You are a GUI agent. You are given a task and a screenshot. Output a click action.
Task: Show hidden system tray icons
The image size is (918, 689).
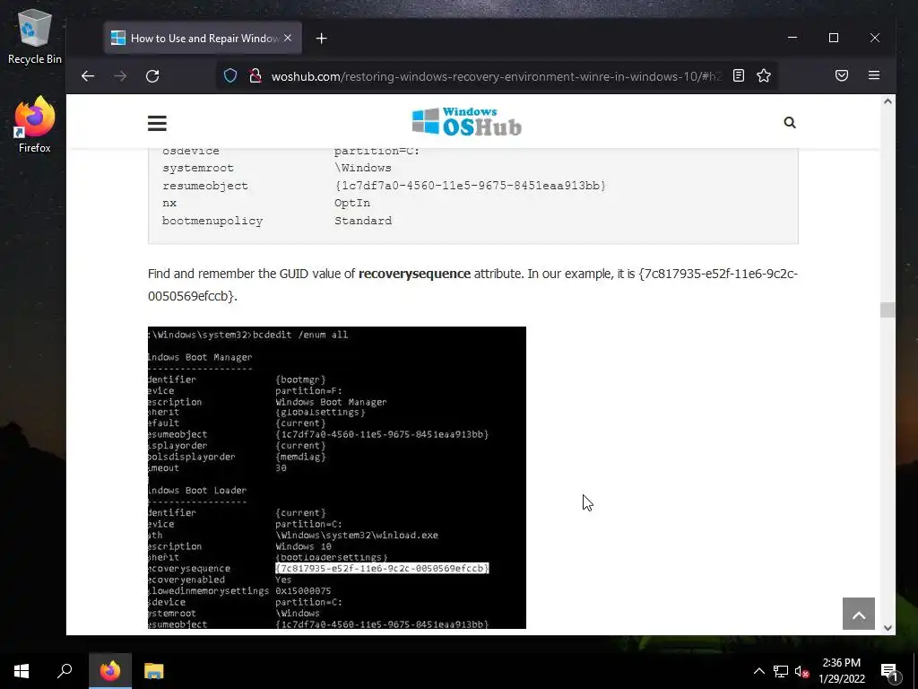(758, 671)
